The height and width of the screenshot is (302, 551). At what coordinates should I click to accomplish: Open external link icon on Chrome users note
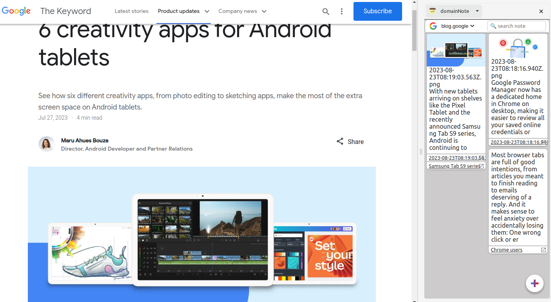point(544,250)
